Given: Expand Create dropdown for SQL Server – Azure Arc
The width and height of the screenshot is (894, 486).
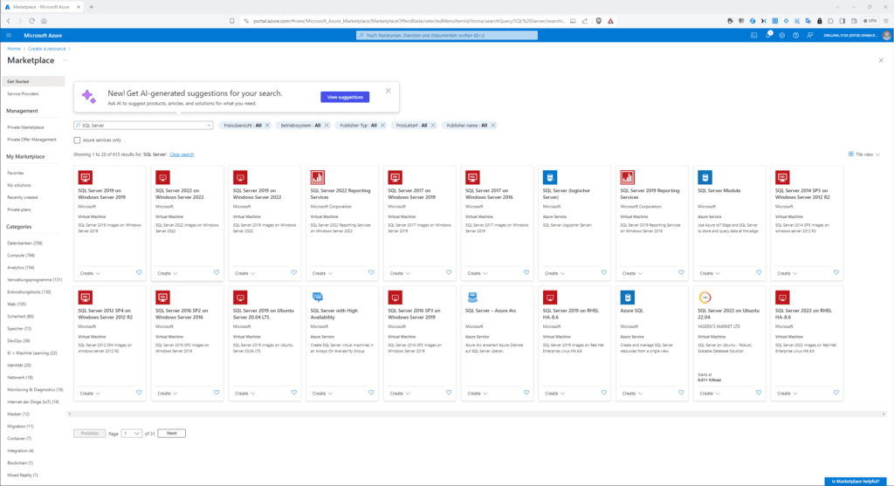Looking at the screenshot, I should (478, 394).
